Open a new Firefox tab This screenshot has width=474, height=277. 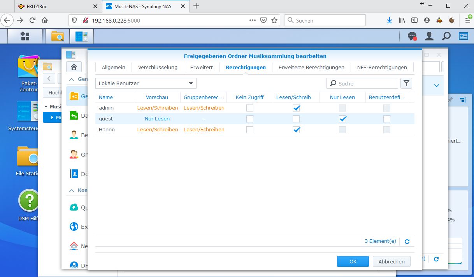[x=197, y=6]
